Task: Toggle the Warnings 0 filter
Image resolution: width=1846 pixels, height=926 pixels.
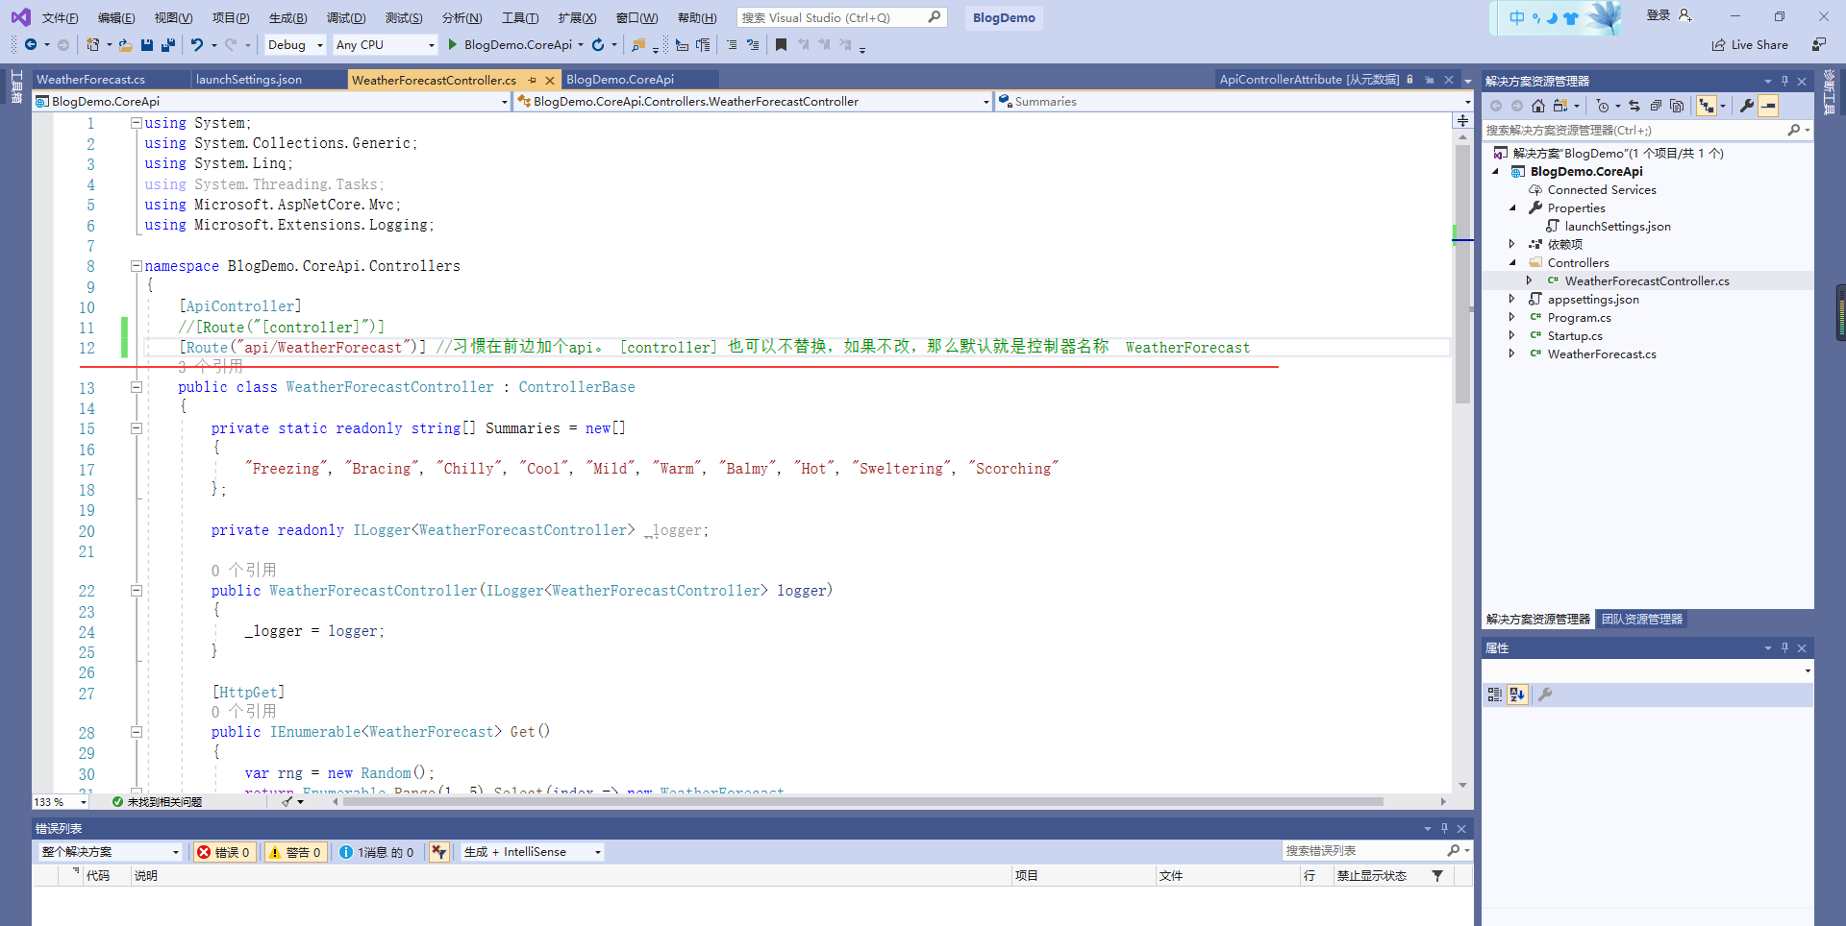Action: pyautogui.click(x=296, y=852)
